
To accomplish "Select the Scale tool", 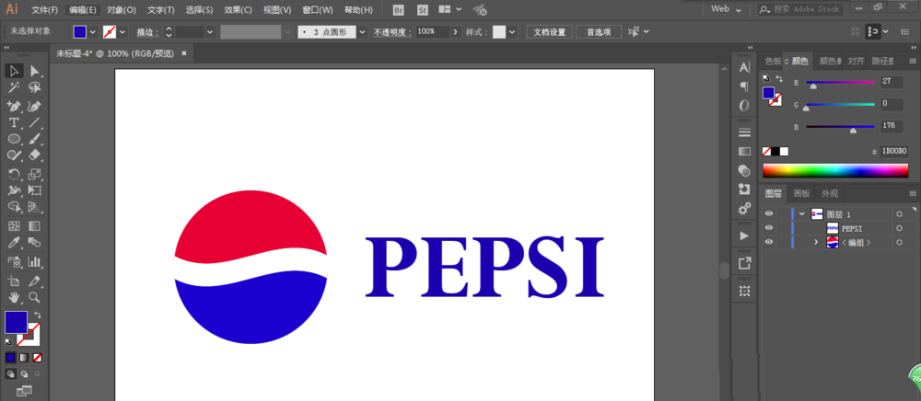I will pyautogui.click(x=35, y=174).
